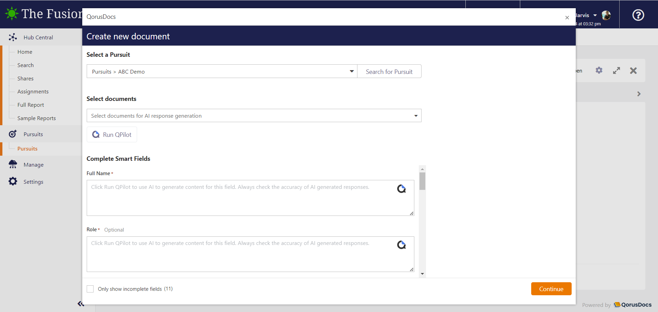This screenshot has height=312, width=658.
Task: Open Home in sidebar
Action: [x=25, y=52]
